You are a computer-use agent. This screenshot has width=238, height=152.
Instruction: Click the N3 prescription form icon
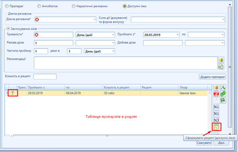click(216, 120)
